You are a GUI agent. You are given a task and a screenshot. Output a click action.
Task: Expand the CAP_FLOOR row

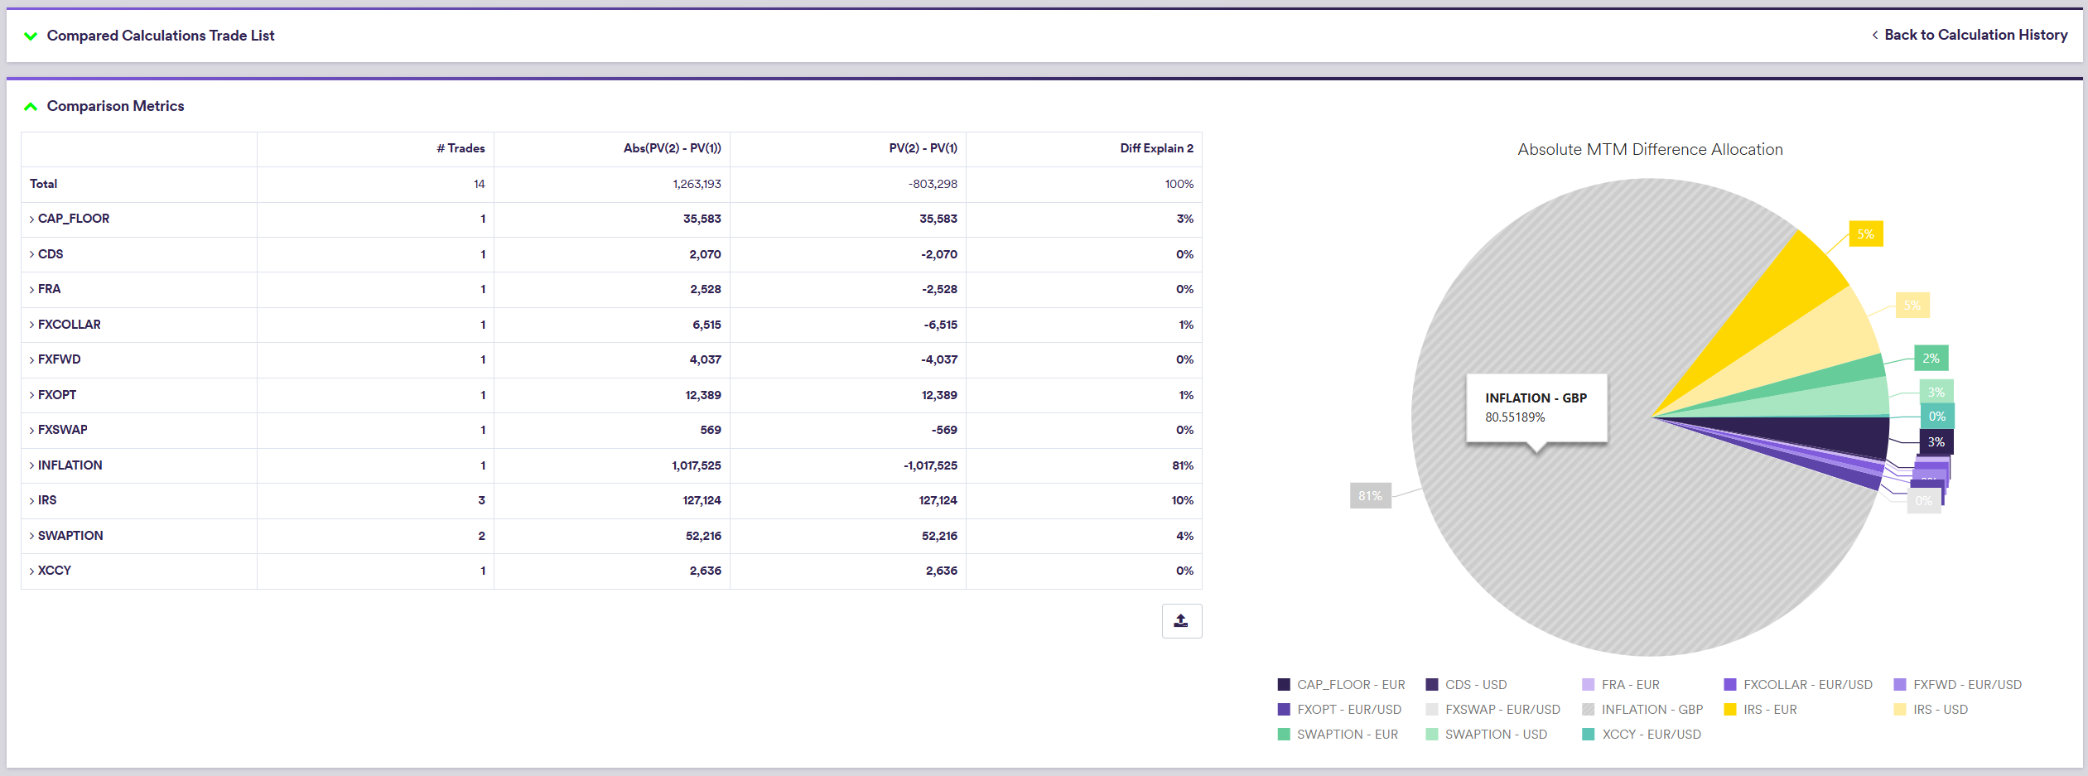pos(32,219)
